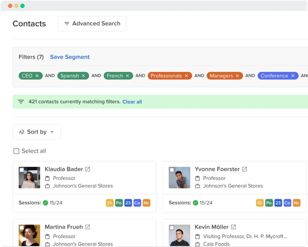Select Yvonne Foerster's card checkbox
Image resolution: width=308 pixels, height=247 pixels.
tap(172, 170)
